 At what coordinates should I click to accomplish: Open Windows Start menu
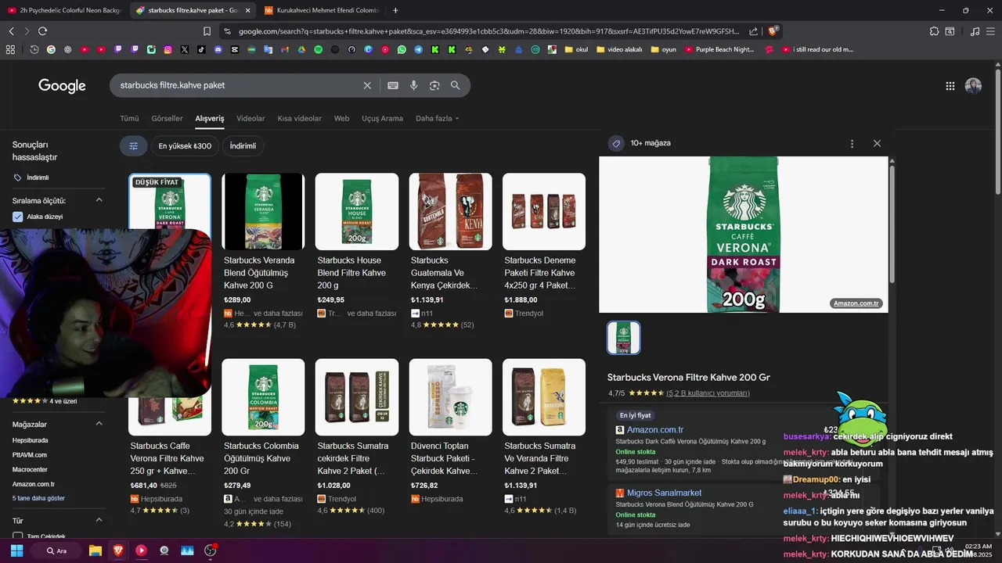(x=16, y=550)
